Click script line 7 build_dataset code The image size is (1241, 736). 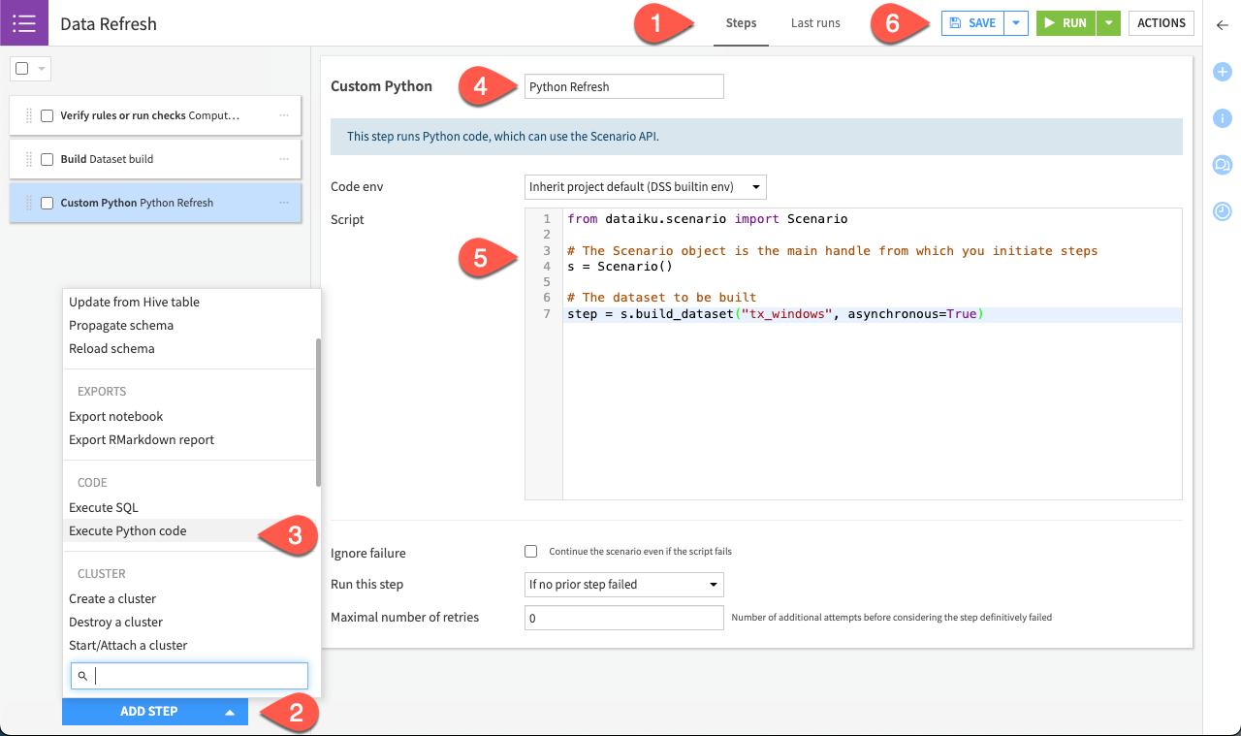(x=776, y=314)
